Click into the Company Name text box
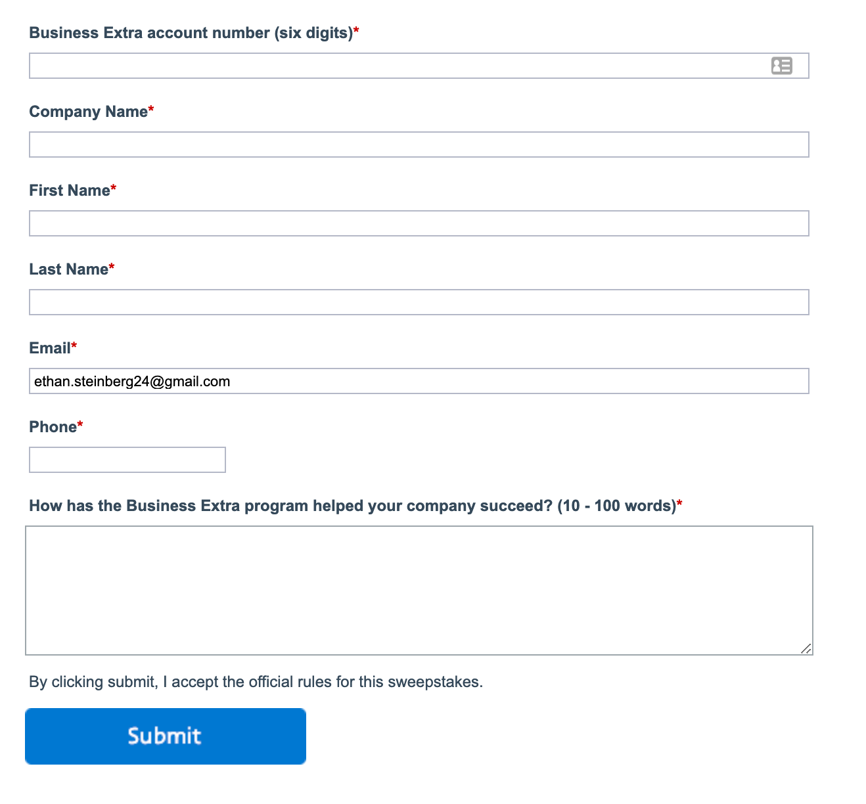 pyautogui.click(x=419, y=145)
